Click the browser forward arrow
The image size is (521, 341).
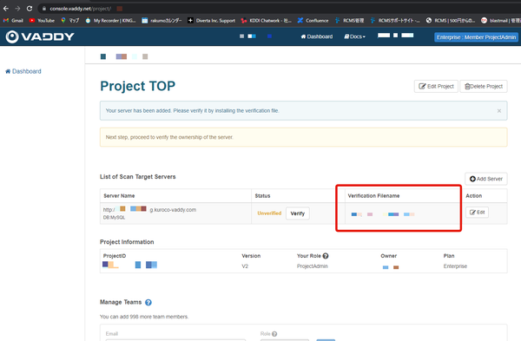click(17, 9)
